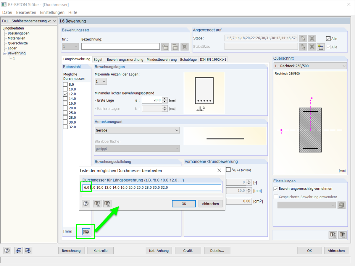
Task: Uncheck the 12.0 diameter checkbox
Action: click(65, 94)
